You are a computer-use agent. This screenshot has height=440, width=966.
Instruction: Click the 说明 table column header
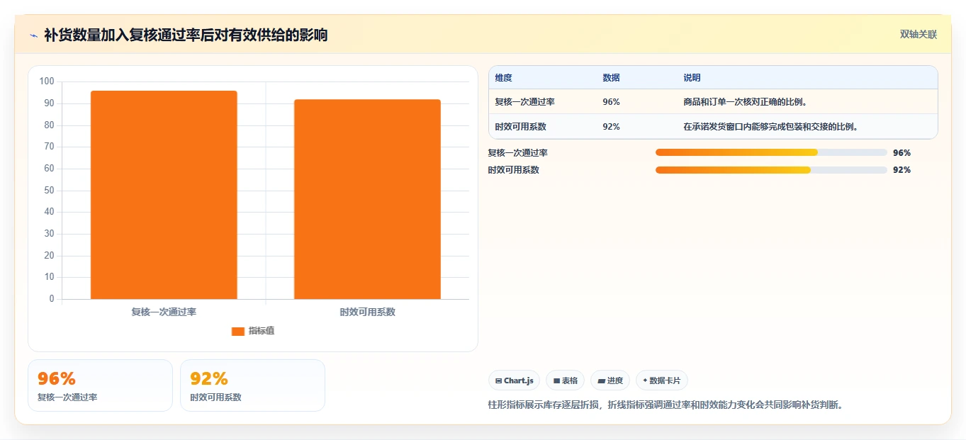click(x=692, y=78)
